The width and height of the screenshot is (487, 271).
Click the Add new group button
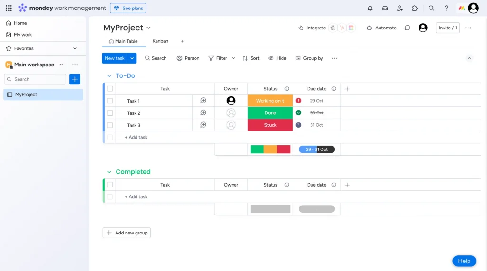(127, 233)
